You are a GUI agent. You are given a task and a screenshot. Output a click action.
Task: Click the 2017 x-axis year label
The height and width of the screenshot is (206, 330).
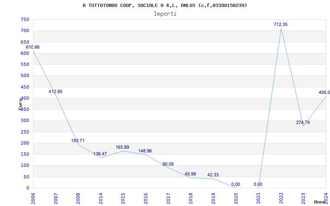(168, 199)
